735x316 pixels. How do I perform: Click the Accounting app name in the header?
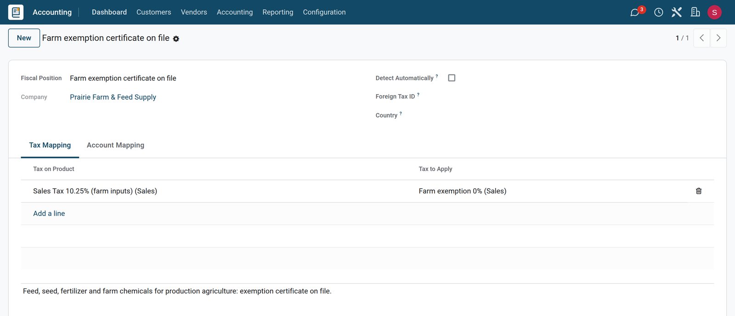(52, 12)
